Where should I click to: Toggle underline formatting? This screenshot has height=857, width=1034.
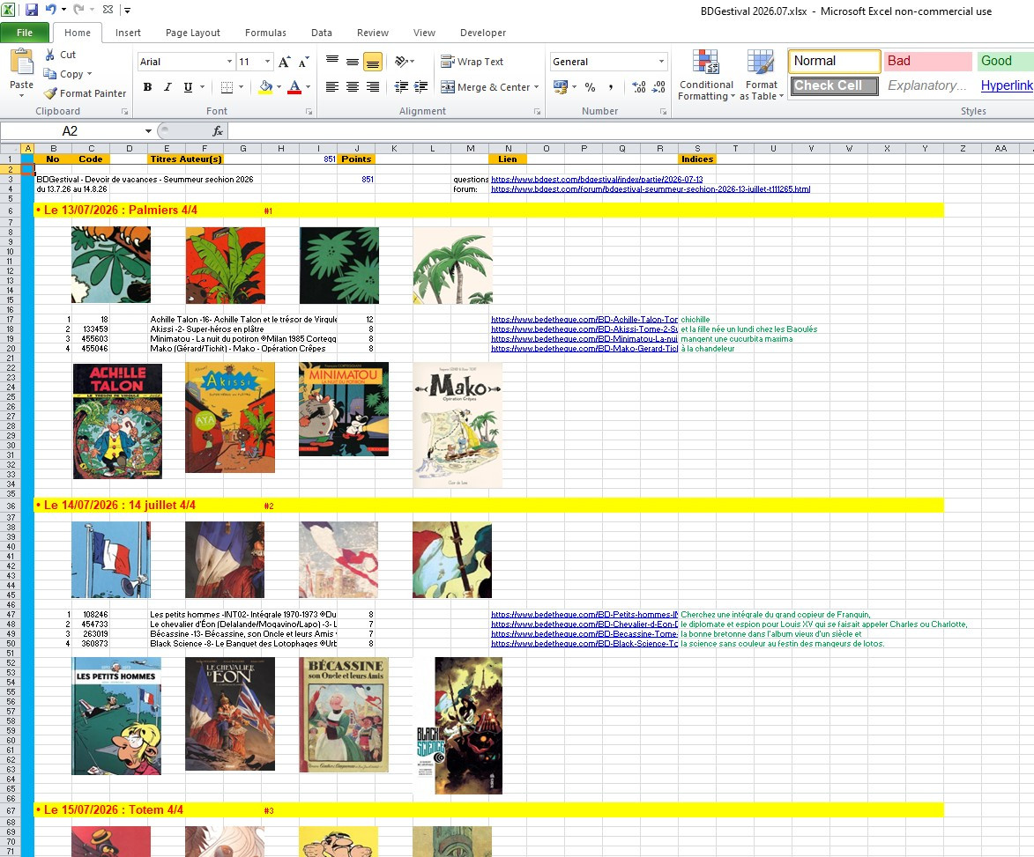point(188,87)
